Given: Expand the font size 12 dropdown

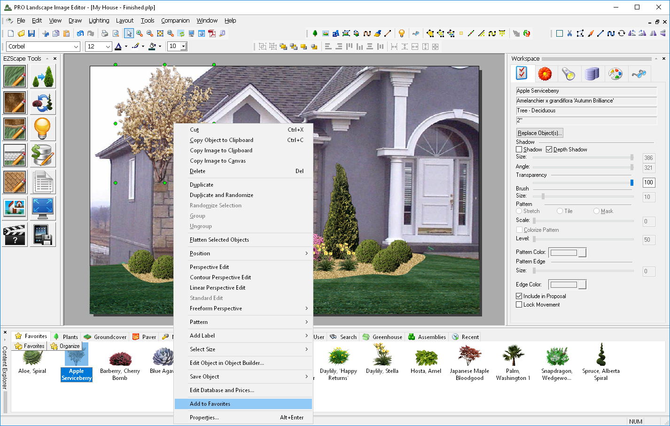Looking at the screenshot, I should (x=108, y=47).
